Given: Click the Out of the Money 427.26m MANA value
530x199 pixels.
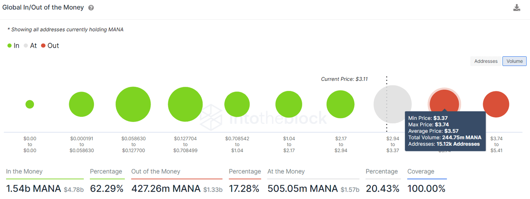Looking at the screenshot, I should pyautogui.click(x=166, y=189).
